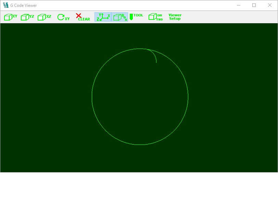This screenshot has width=278, height=205.
Task: Maximize the G Code Viewer window
Action: (x=254, y=5)
